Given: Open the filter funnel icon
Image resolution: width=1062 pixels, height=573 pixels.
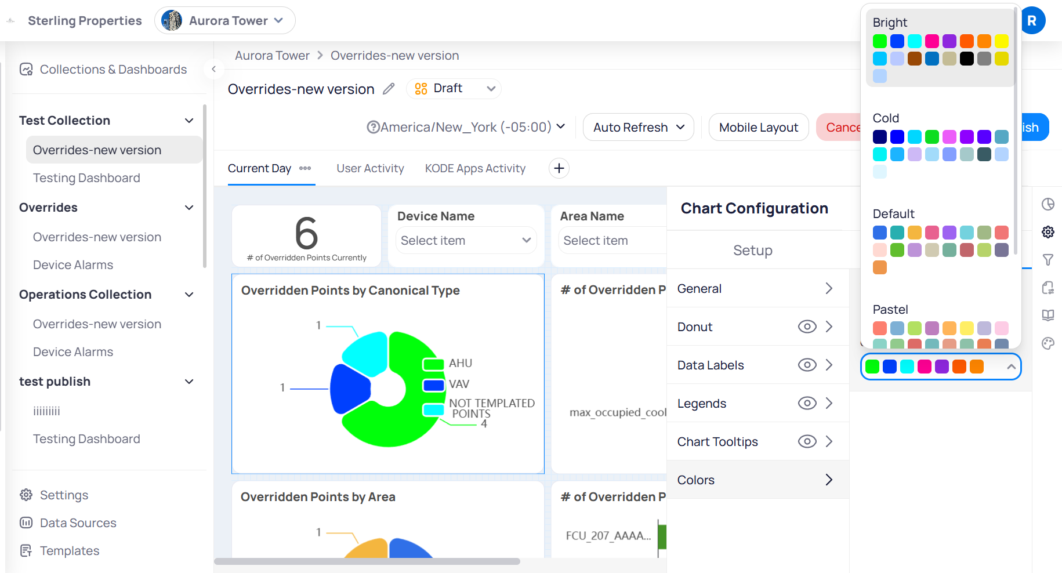Looking at the screenshot, I should [1047, 260].
